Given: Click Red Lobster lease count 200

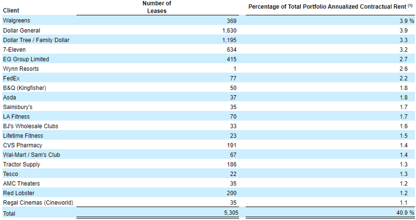Looking at the screenshot, I should tap(232, 193).
